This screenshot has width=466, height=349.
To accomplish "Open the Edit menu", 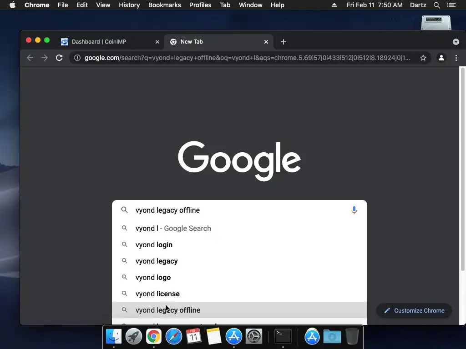I will click(82, 5).
